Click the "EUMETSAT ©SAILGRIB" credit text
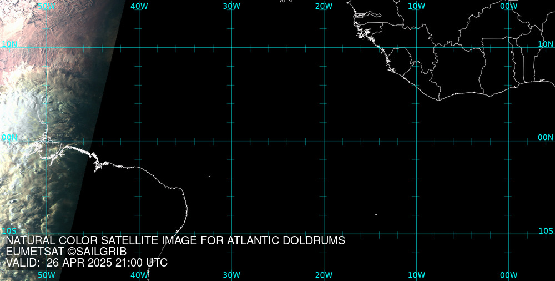This screenshot has width=555, height=281. (x=66, y=252)
